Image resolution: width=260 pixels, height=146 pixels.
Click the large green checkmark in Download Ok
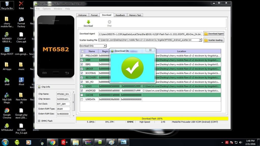132,68
